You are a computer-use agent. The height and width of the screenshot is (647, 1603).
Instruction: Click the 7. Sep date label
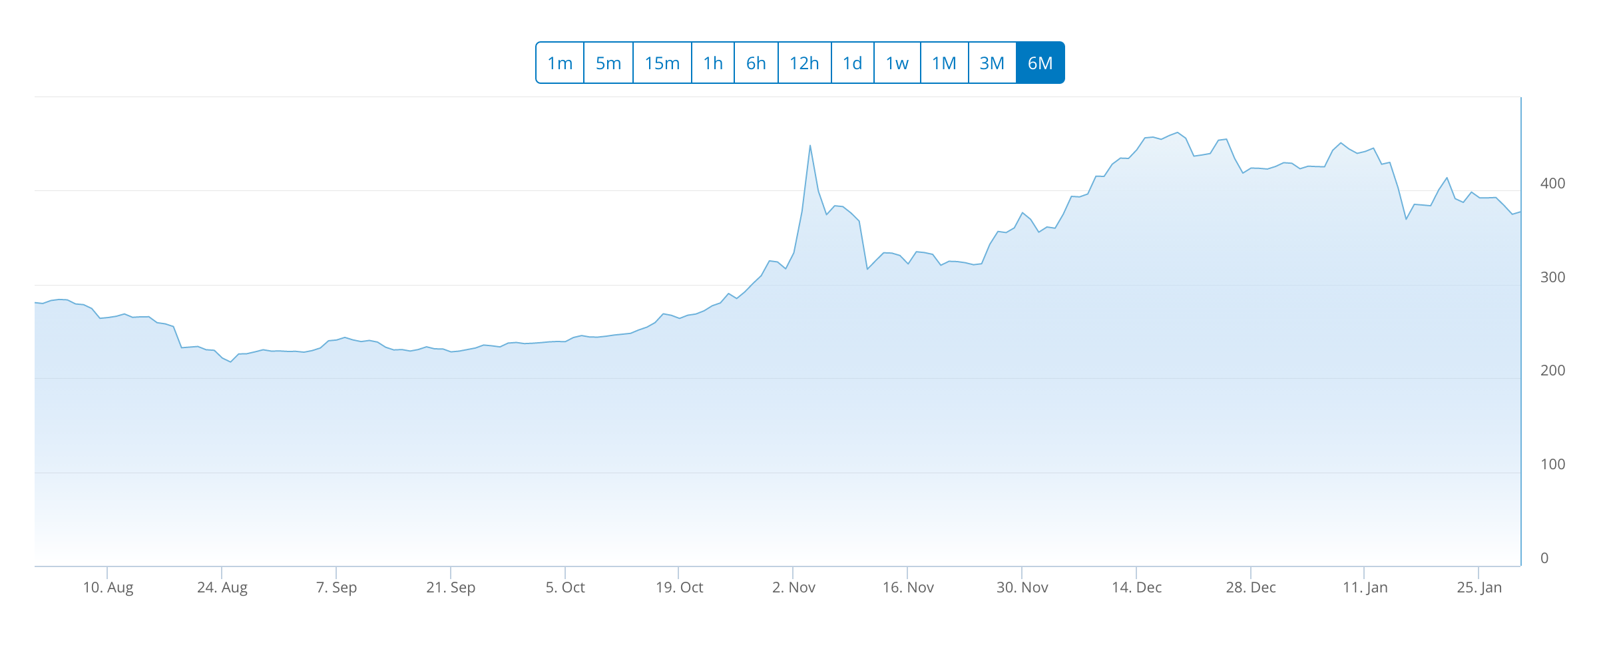(x=336, y=588)
